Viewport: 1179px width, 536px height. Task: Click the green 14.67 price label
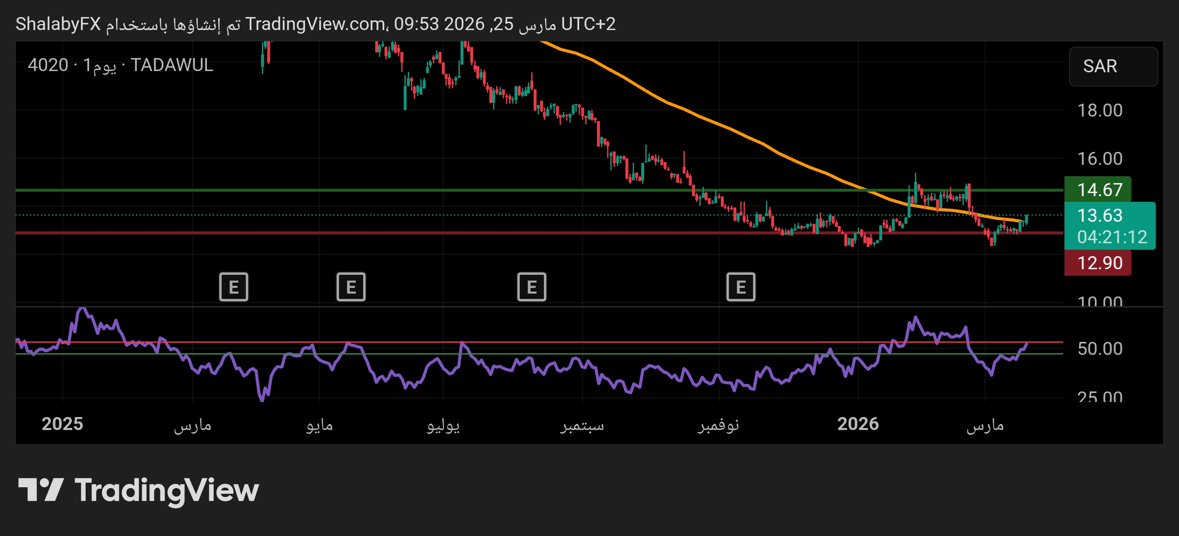point(1099,190)
